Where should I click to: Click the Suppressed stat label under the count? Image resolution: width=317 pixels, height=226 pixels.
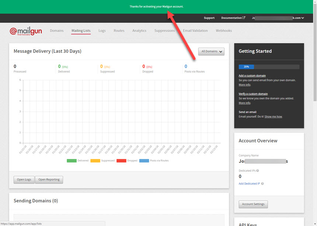(107, 72)
